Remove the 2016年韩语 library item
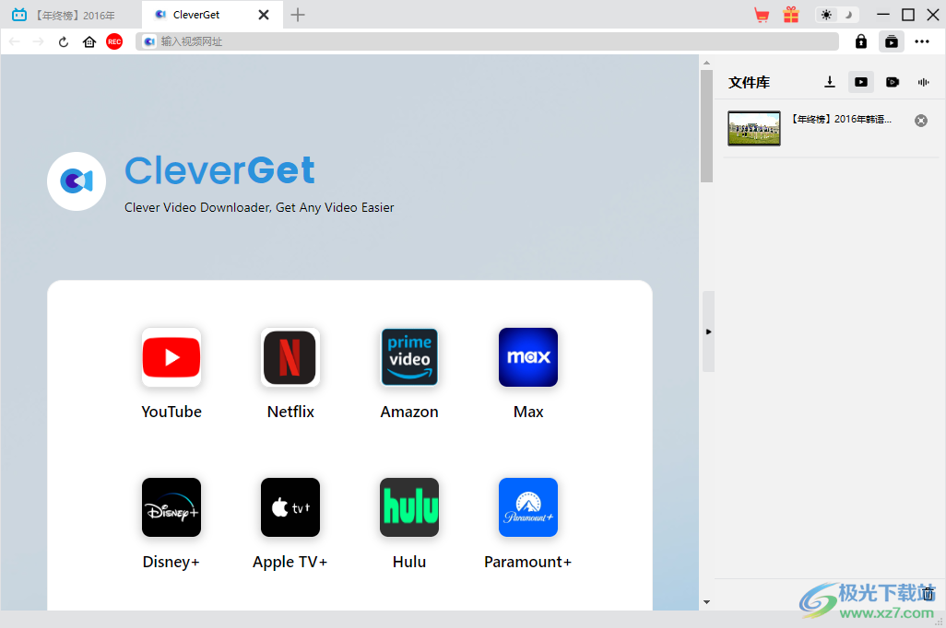The image size is (946, 628). coord(921,121)
